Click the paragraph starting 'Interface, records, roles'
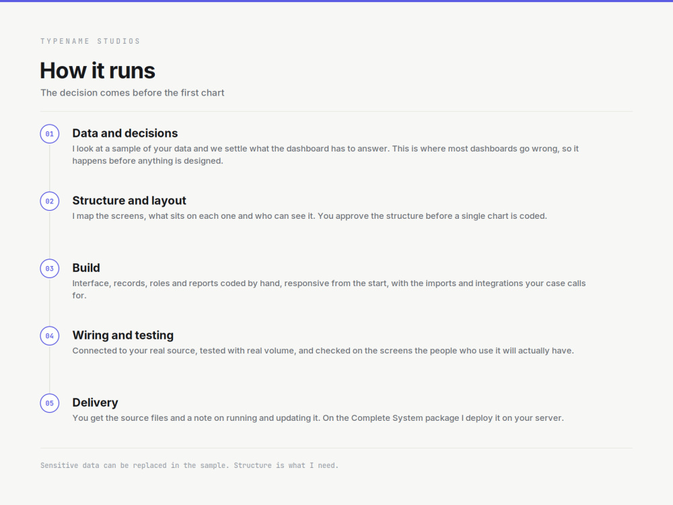The height and width of the screenshot is (505, 673). point(329,290)
